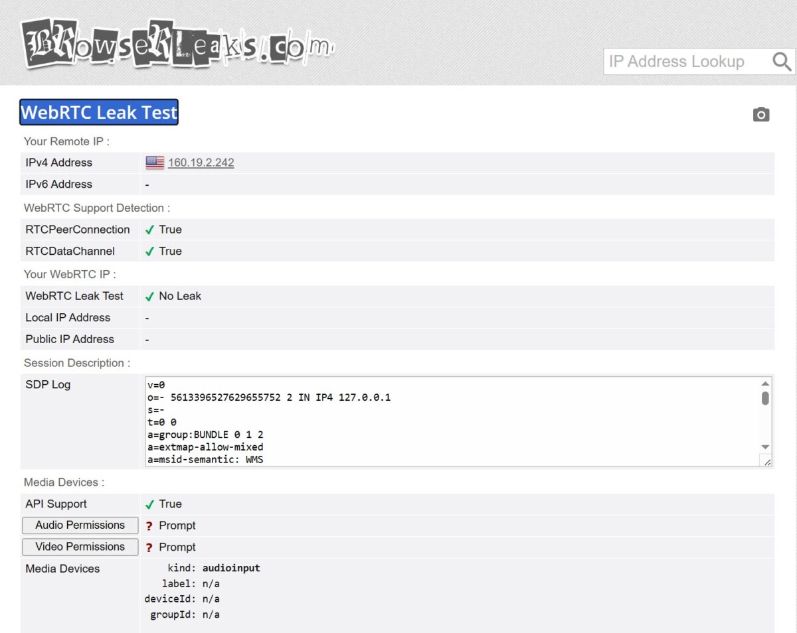
Task: Click the Video Permissions 'Prompt' status text
Action: point(177,547)
